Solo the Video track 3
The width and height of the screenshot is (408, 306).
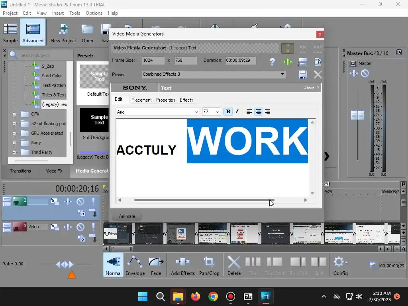tap(93, 227)
